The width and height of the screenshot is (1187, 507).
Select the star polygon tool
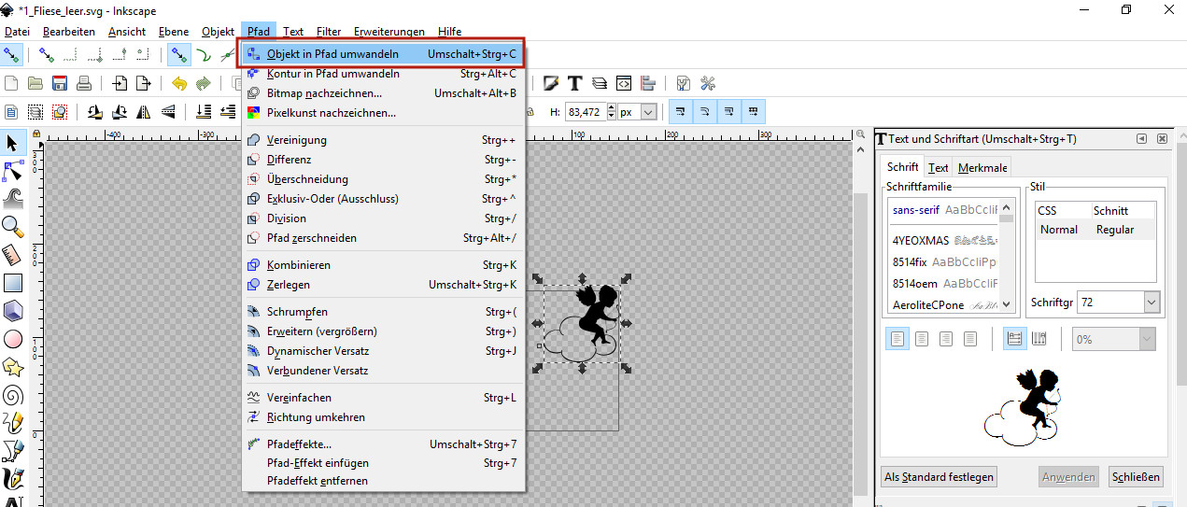(13, 366)
